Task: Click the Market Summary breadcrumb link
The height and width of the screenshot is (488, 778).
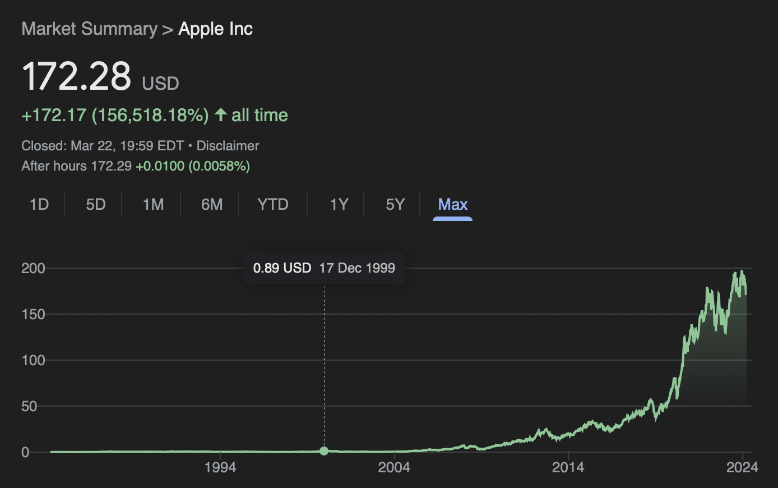Action: [89, 29]
